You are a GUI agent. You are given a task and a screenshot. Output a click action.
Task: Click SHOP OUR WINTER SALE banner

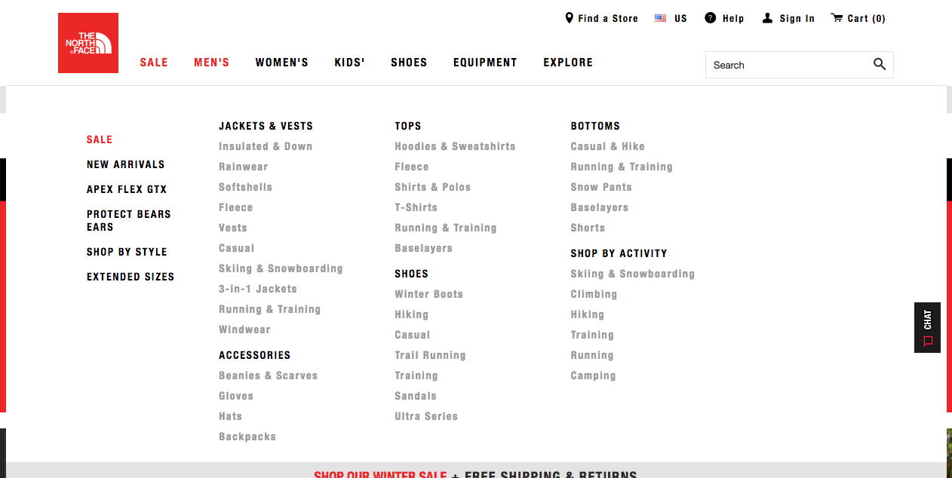pyautogui.click(x=380, y=475)
